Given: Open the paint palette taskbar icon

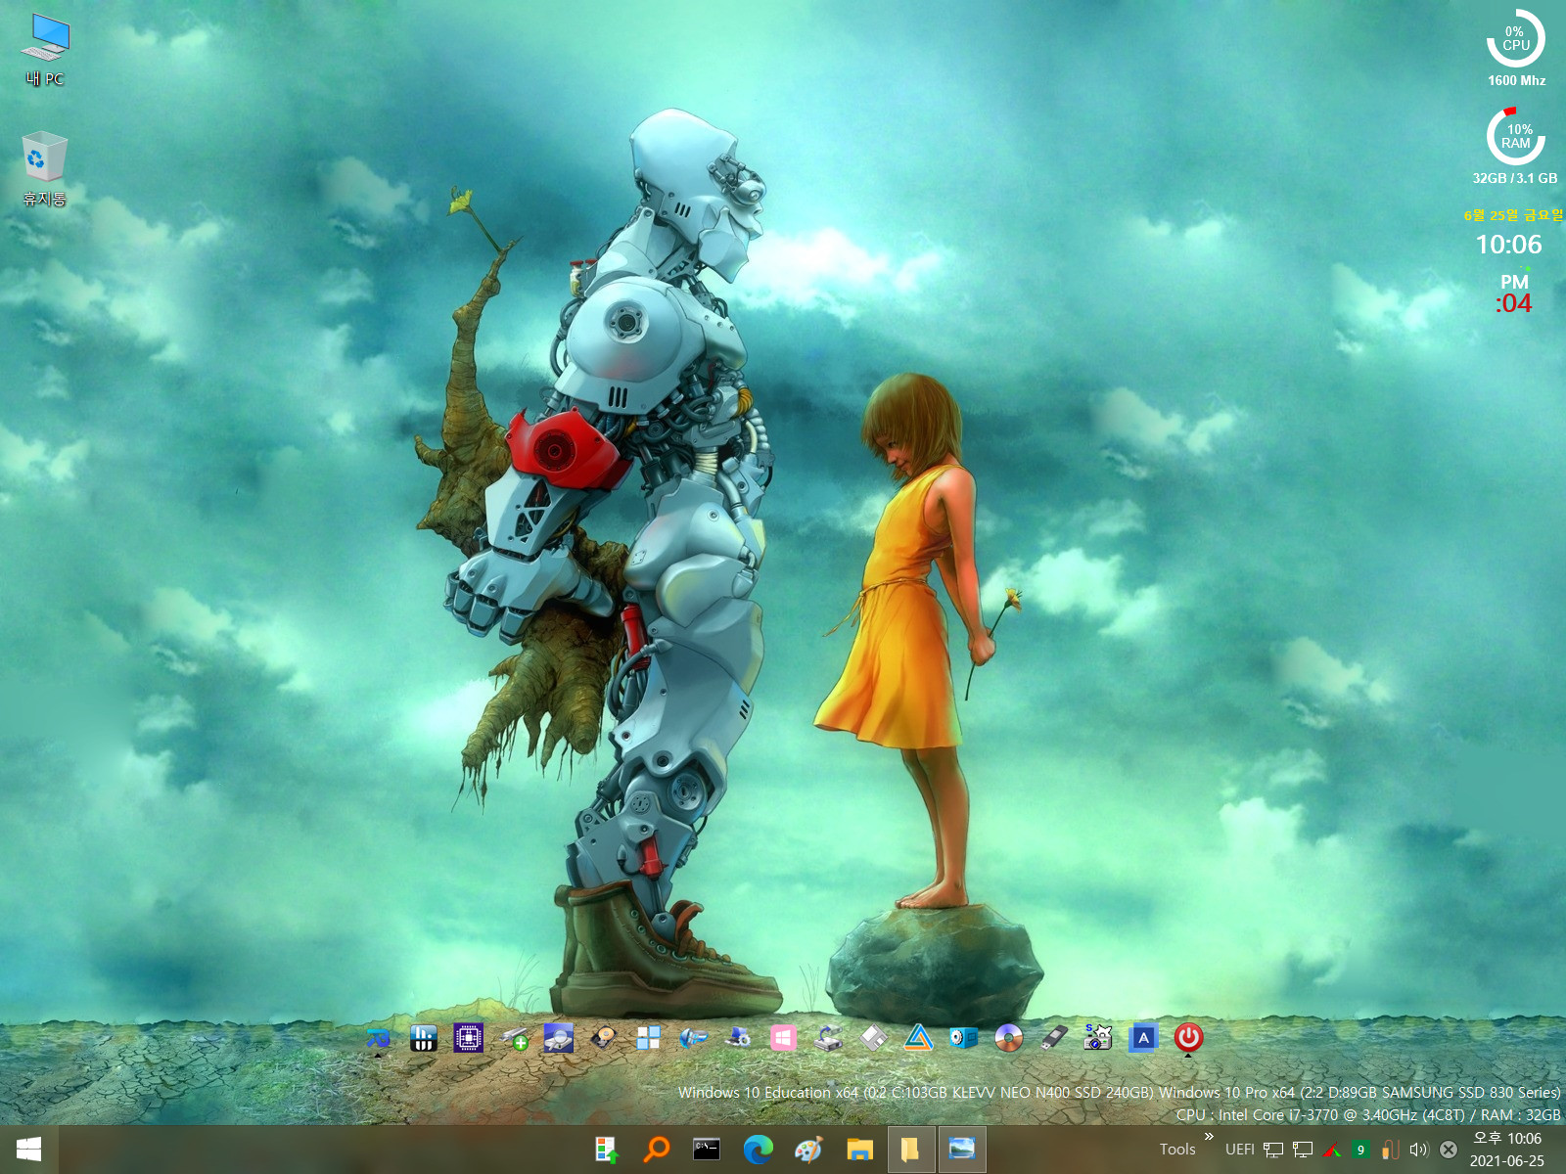Looking at the screenshot, I should pyautogui.click(x=808, y=1150).
